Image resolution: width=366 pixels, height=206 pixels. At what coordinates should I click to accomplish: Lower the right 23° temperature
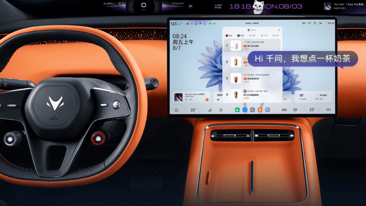point(305,110)
